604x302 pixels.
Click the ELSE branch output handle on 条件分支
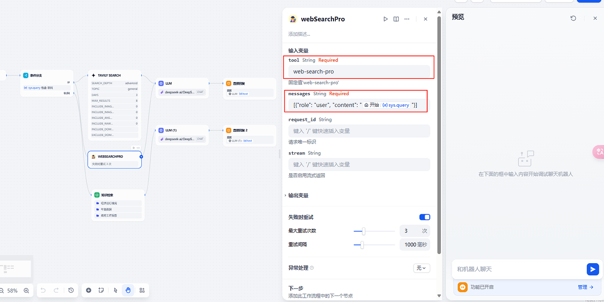click(x=74, y=93)
